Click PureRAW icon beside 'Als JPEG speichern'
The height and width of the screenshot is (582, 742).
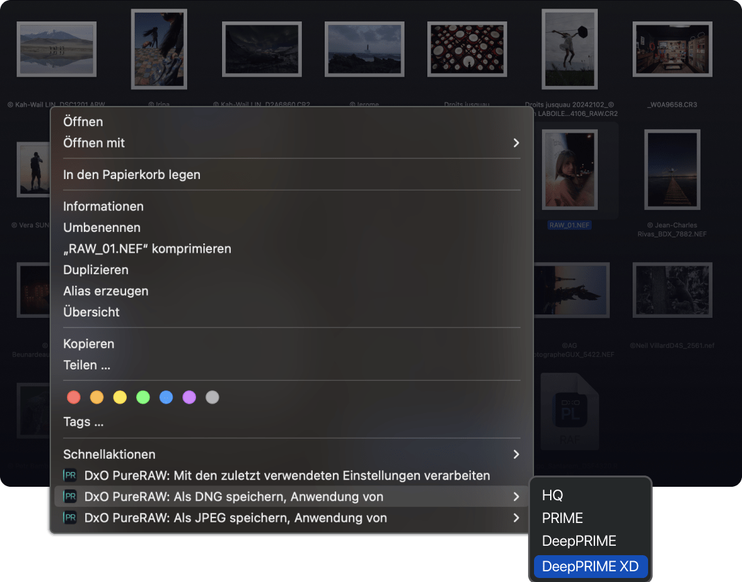(70, 518)
